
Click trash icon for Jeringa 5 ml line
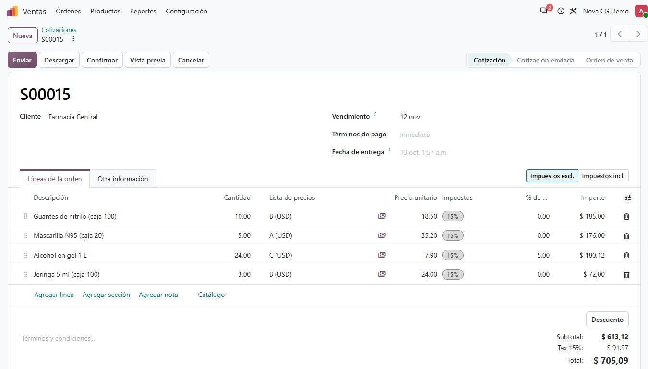coord(626,275)
